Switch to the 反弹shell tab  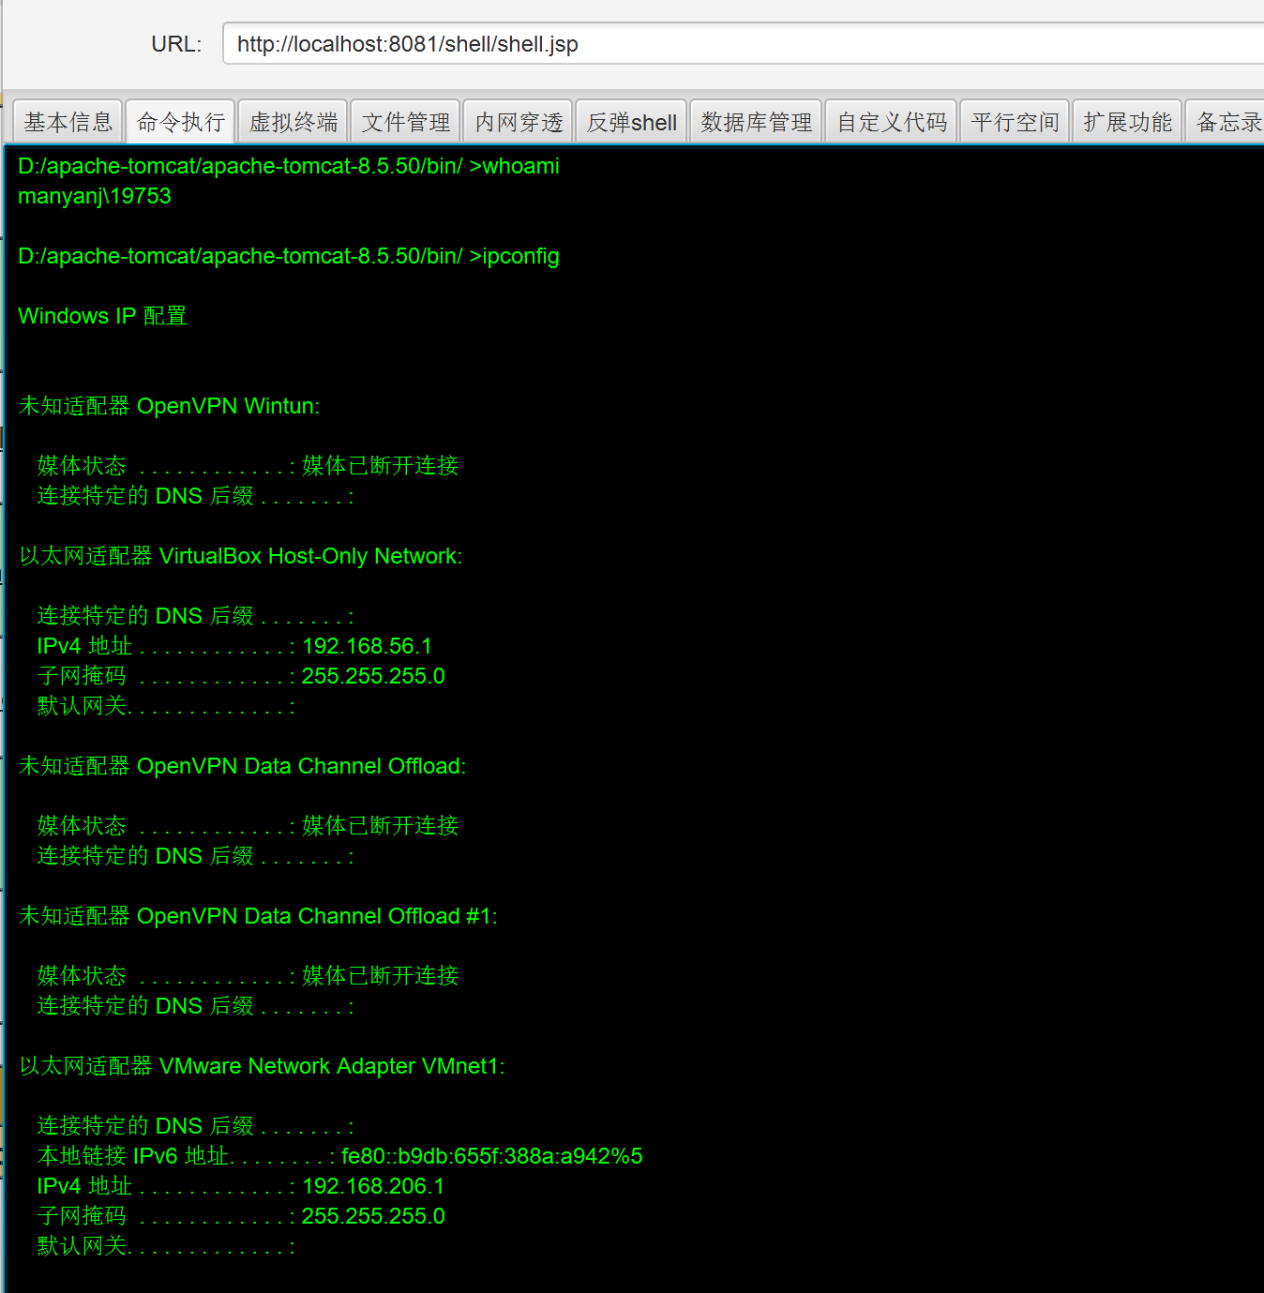tap(631, 122)
